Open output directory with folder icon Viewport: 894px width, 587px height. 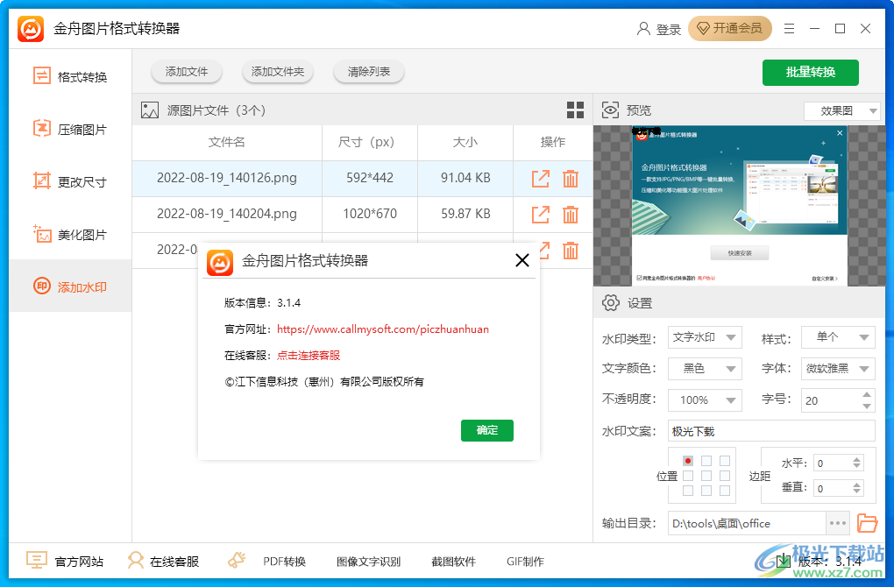click(867, 523)
